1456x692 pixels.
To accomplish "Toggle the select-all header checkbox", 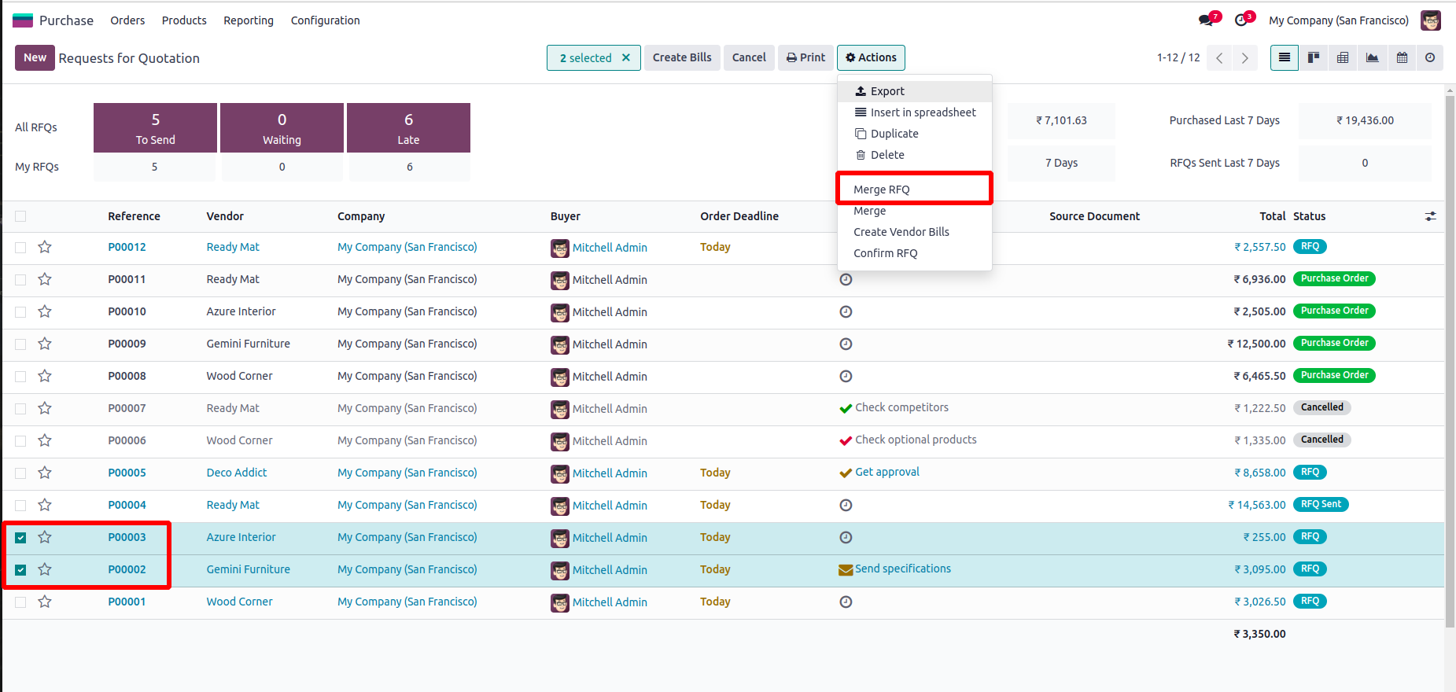I will [x=20, y=216].
